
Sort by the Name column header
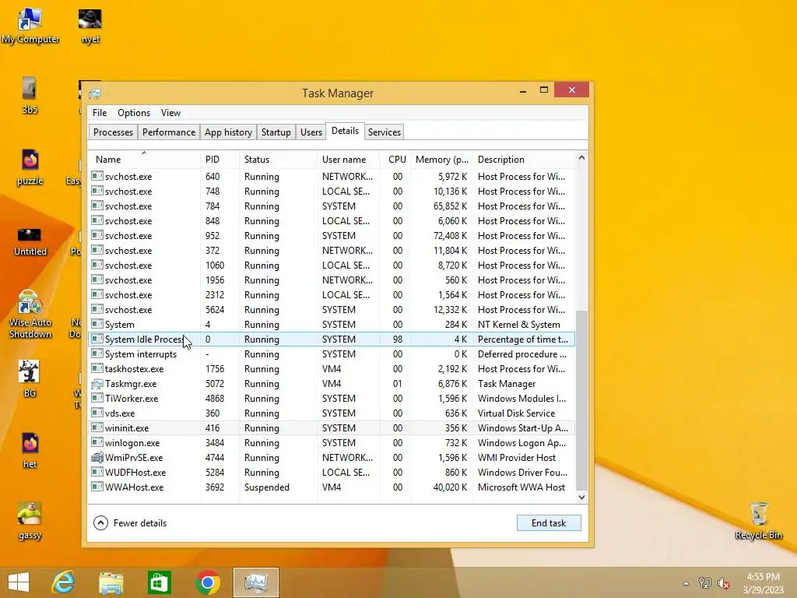[x=144, y=159]
